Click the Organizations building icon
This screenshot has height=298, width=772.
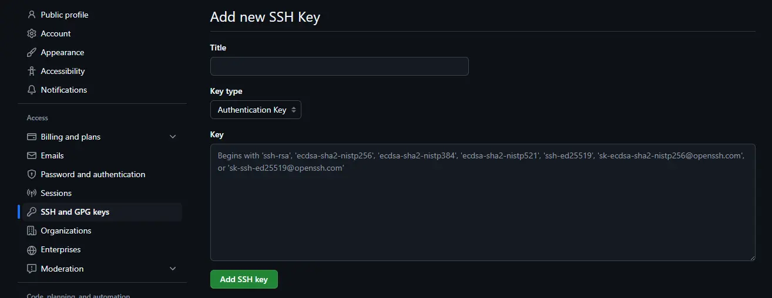(32, 231)
